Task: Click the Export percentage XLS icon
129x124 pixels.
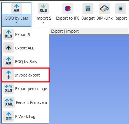Action: click(x=9, y=88)
